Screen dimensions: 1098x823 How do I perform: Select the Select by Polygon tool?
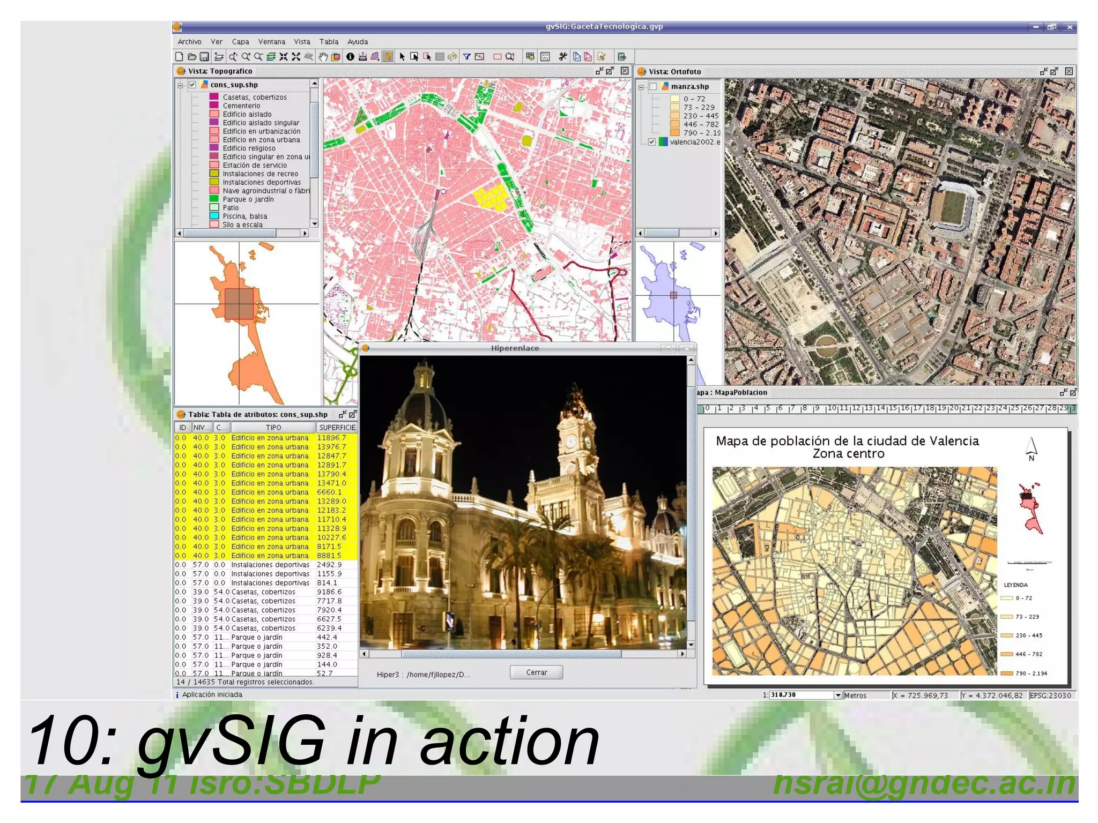click(427, 57)
